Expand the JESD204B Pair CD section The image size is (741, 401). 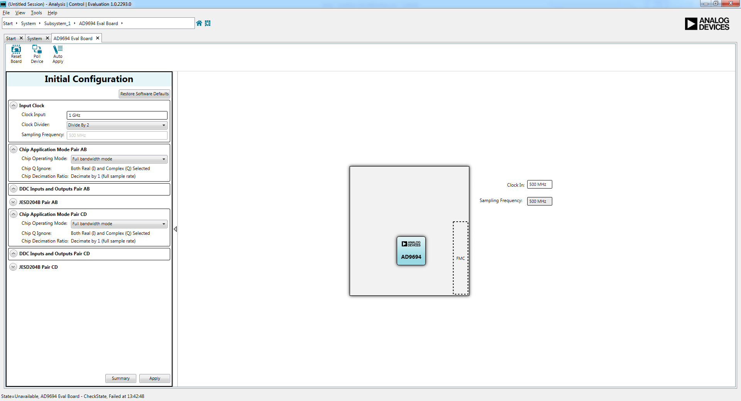14,267
